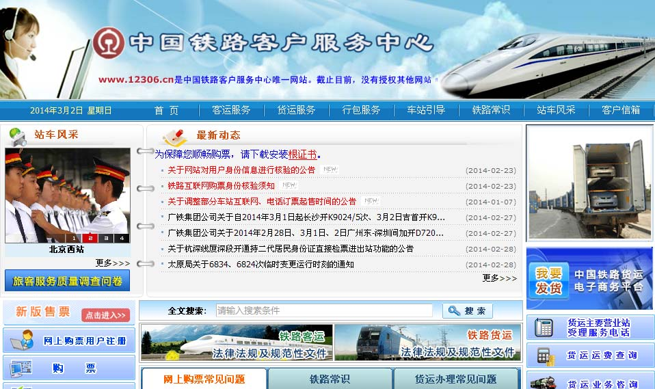
Task: Open the 广州东-深圳间加开D720 announcement
Action: click(x=306, y=233)
